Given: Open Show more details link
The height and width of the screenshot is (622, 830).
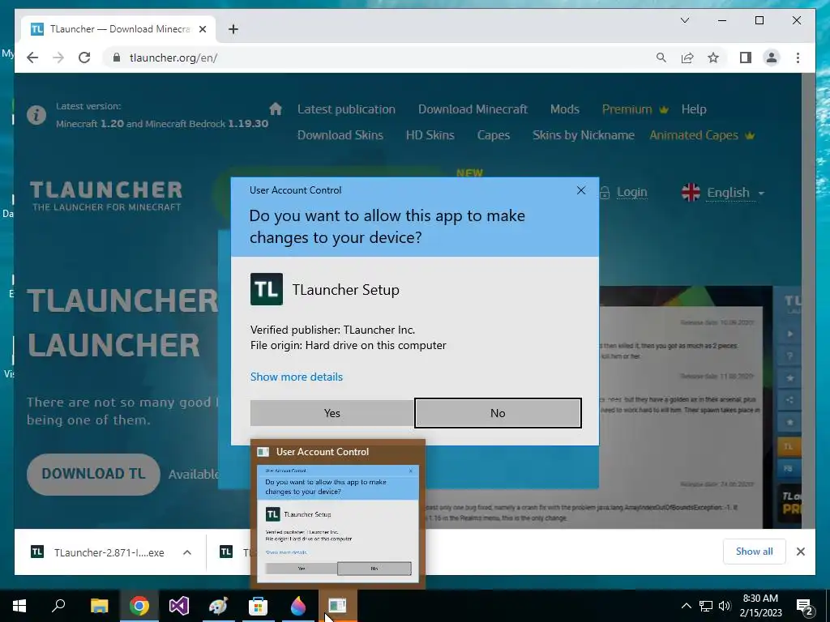Looking at the screenshot, I should [297, 377].
